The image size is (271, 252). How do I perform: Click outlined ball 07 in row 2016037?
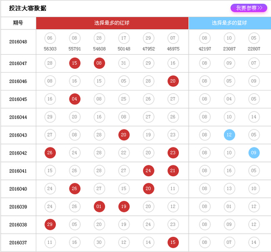point(229,242)
